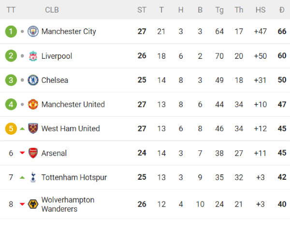Click the Chelsea club crest
290x225 pixels.
coord(33,80)
